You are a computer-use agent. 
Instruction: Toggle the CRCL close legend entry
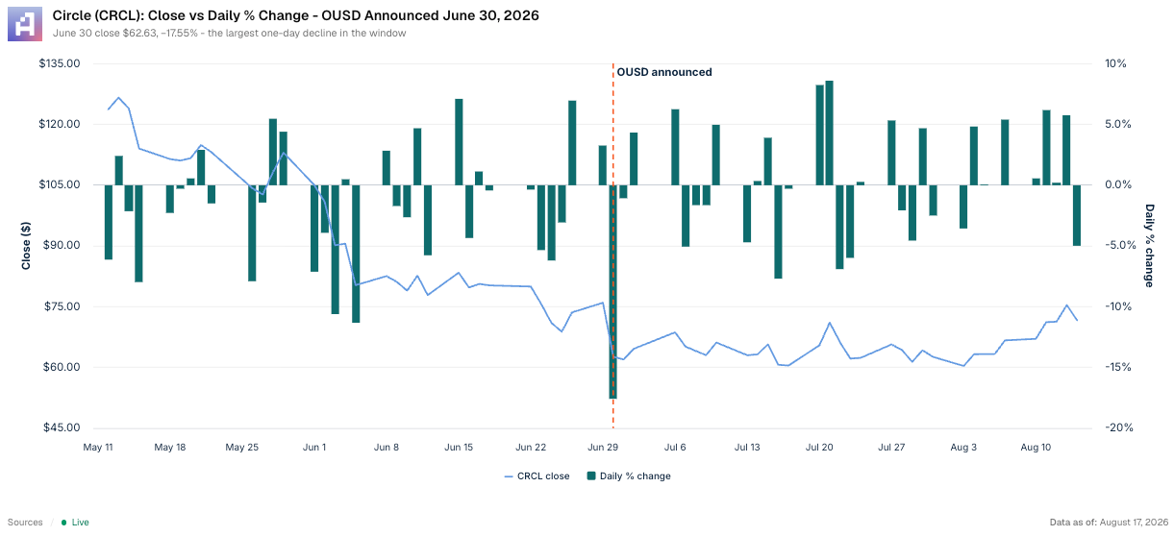[537, 475]
